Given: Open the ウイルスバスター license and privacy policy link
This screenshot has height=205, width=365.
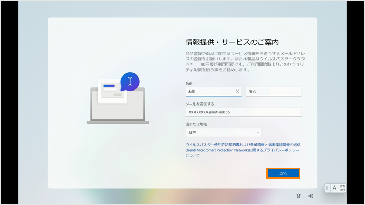Looking at the screenshot, I should point(242,150).
